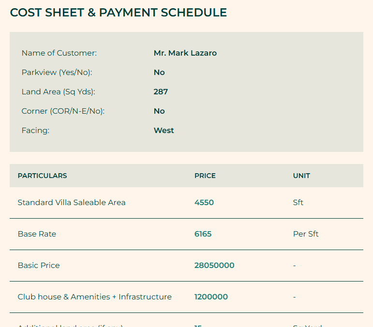Click the PRICE column header
This screenshot has height=327, width=373.
click(205, 176)
